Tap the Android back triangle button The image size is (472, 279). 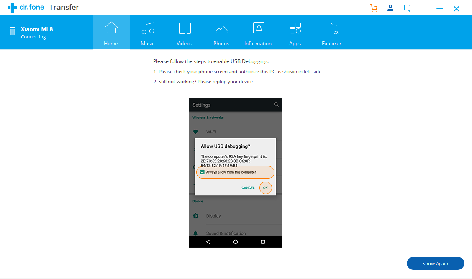208,242
